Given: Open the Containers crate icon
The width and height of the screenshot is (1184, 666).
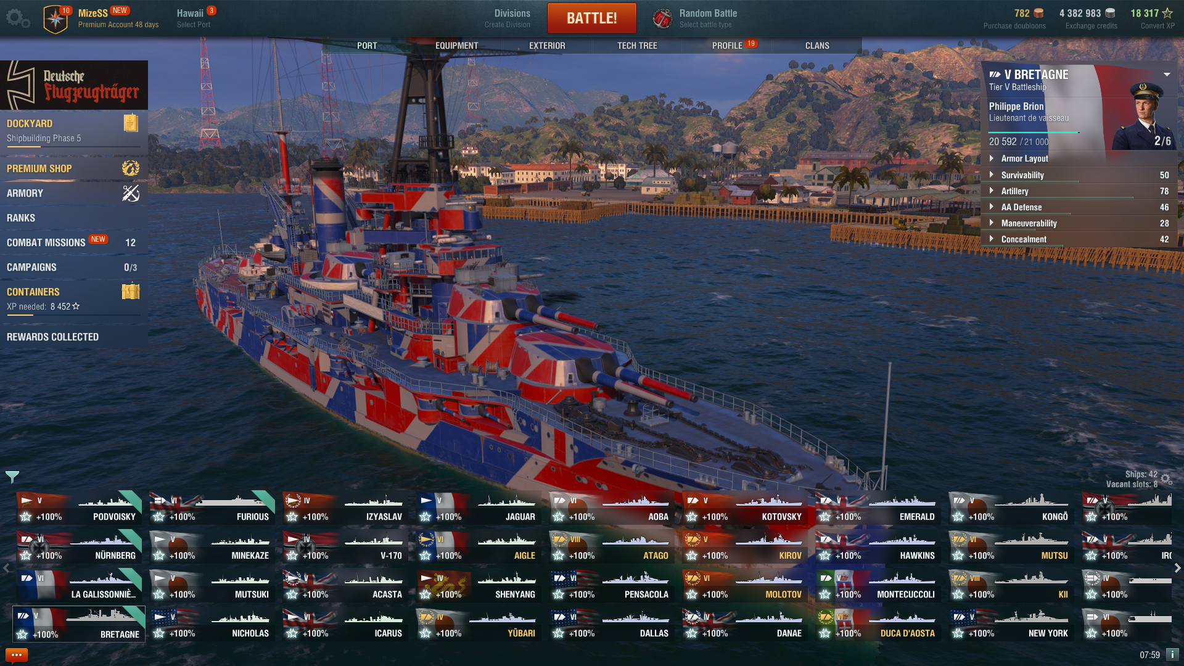Looking at the screenshot, I should (131, 291).
